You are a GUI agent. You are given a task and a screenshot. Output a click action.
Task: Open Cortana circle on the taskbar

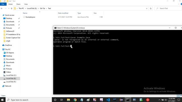[x=55, y=100]
